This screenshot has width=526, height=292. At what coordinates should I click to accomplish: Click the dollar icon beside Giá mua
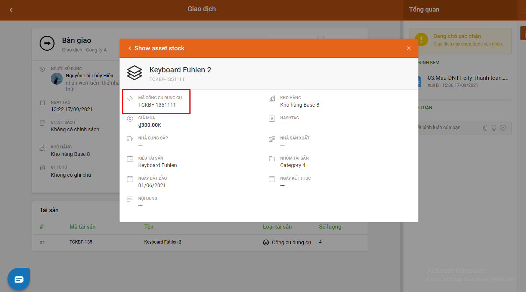[x=130, y=119]
